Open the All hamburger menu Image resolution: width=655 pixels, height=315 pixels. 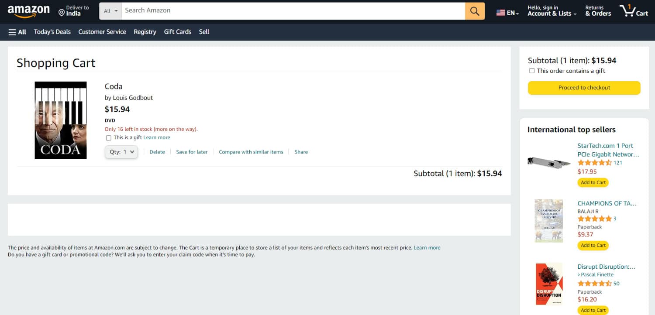17,32
